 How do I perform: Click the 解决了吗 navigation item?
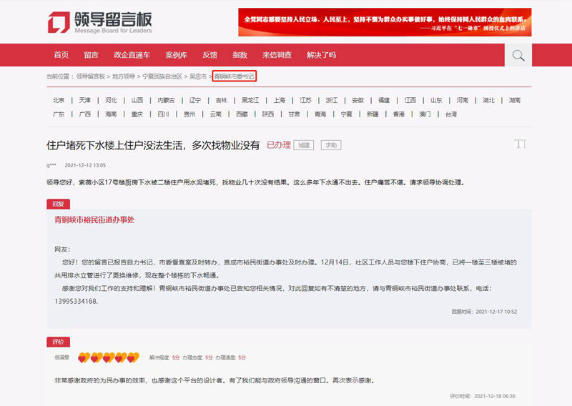321,55
